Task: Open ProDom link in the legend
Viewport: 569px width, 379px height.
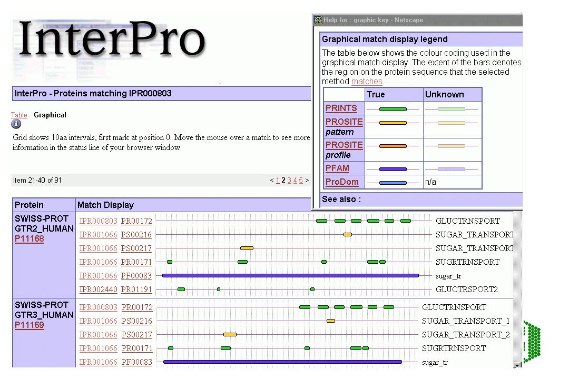Action: click(x=342, y=182)
